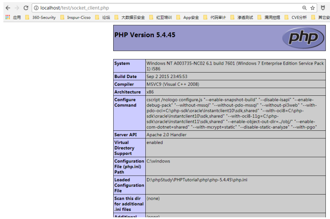
Task: Select the Windows NT A003735-NC02 system value
Action: click(235, 66)
